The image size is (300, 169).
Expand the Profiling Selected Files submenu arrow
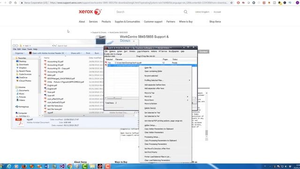pos(189,80)
